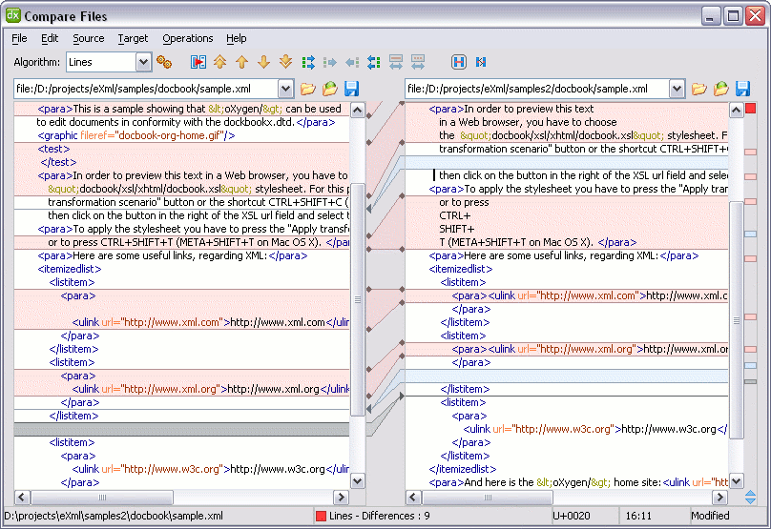Click the left pane horizontal scrollbar thumb
The image size is (771, 529).
pyautogui.click(x=101, y=498)
